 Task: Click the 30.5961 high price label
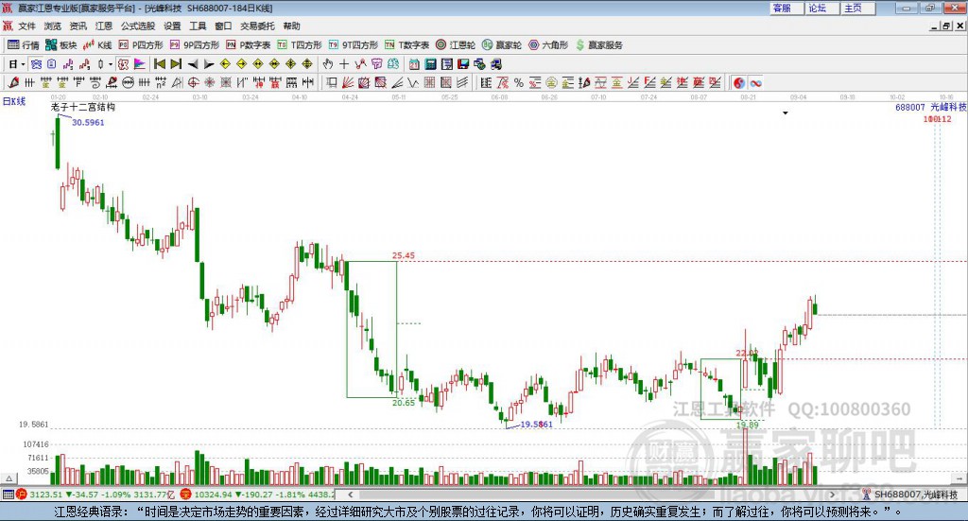click(88, 122)
